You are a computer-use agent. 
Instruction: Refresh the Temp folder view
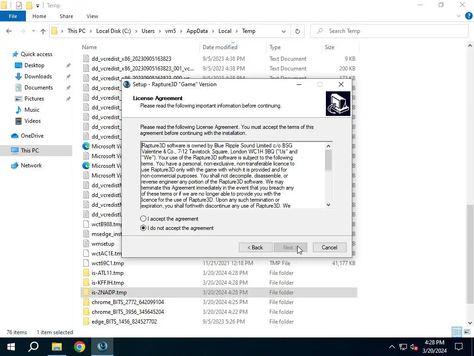tap(298, 31)
